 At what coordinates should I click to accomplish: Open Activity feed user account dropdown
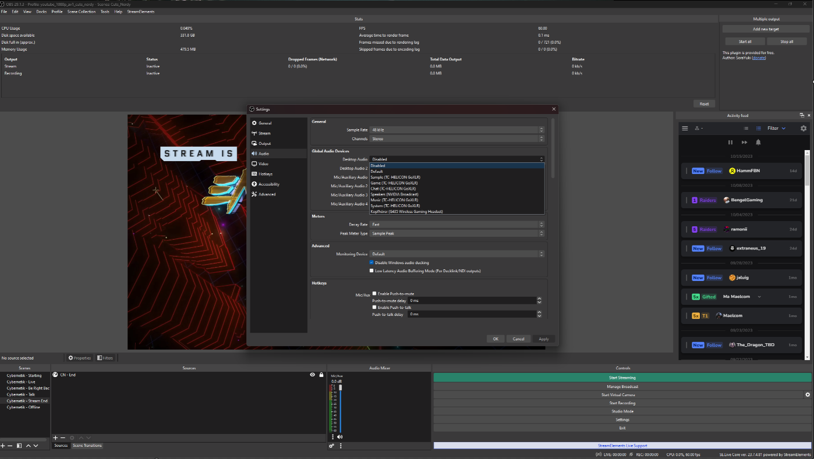click(699, 129)
